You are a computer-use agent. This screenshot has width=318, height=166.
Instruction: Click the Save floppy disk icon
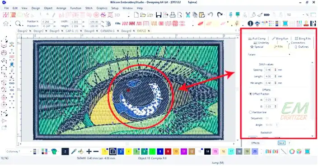tap(159, 15)
